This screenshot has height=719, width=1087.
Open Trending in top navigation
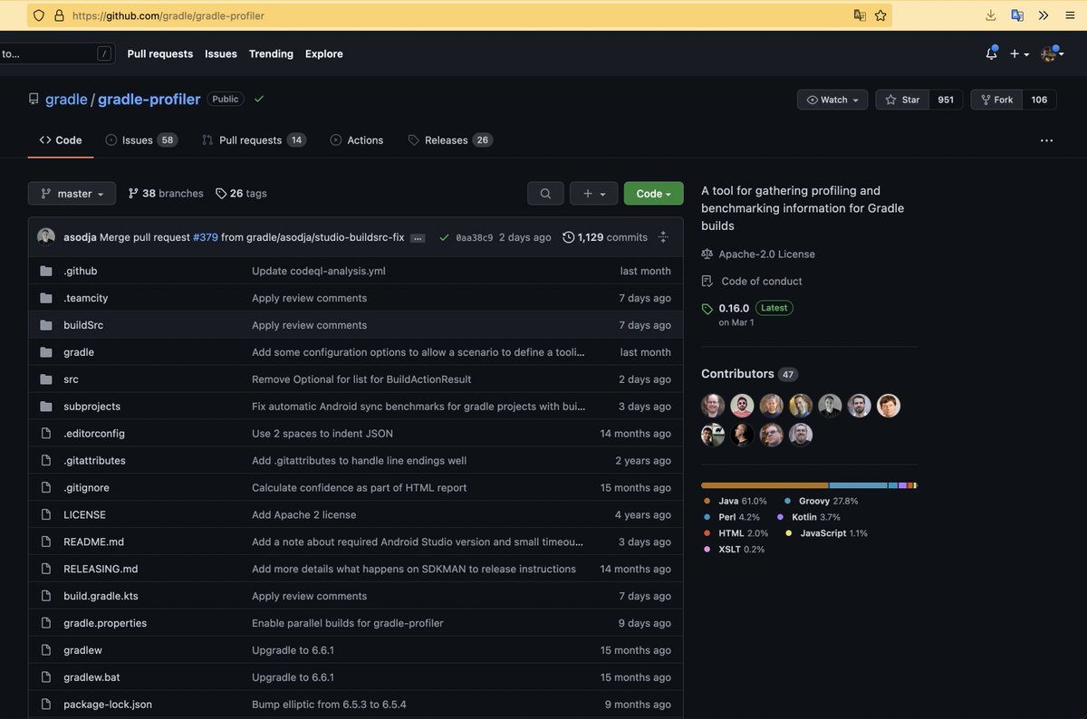pyautogui.click(x=271, y=54)
